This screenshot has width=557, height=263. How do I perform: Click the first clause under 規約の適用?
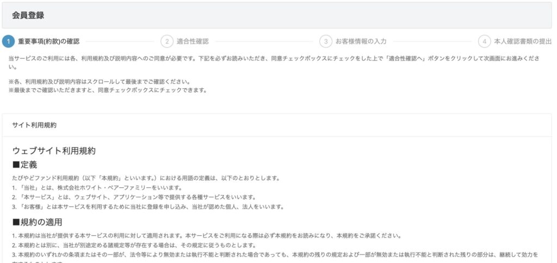click(x=206, y=236)
